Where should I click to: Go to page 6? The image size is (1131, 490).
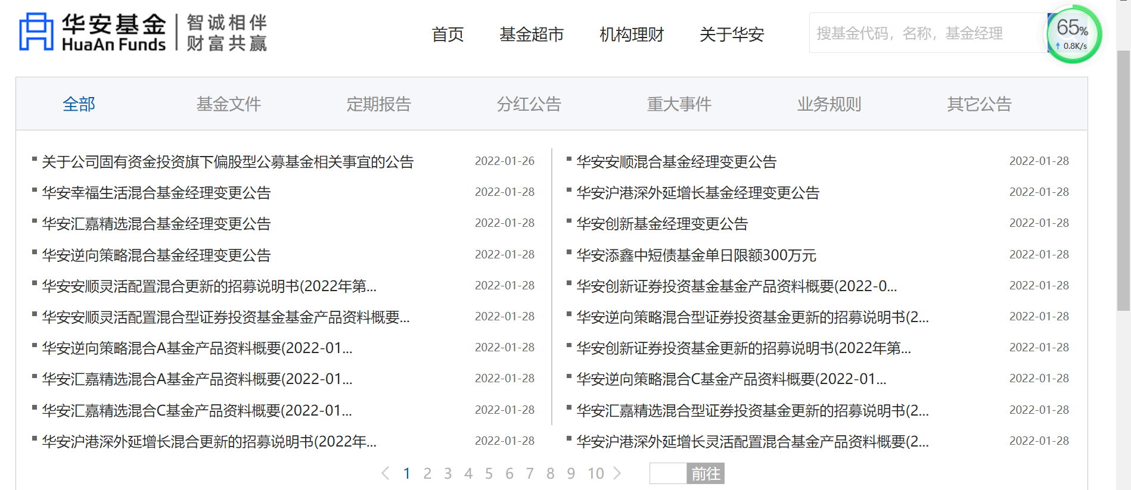point(509,473)
